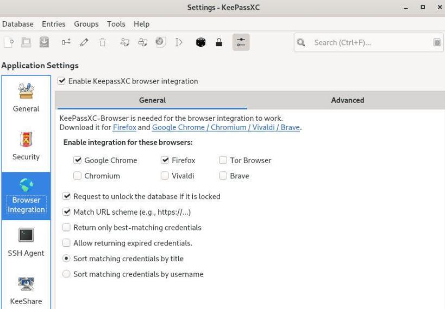445x309 pixels.
Task: Disable KeepassXC browser integration checkbox
Action: pos(61,81)
